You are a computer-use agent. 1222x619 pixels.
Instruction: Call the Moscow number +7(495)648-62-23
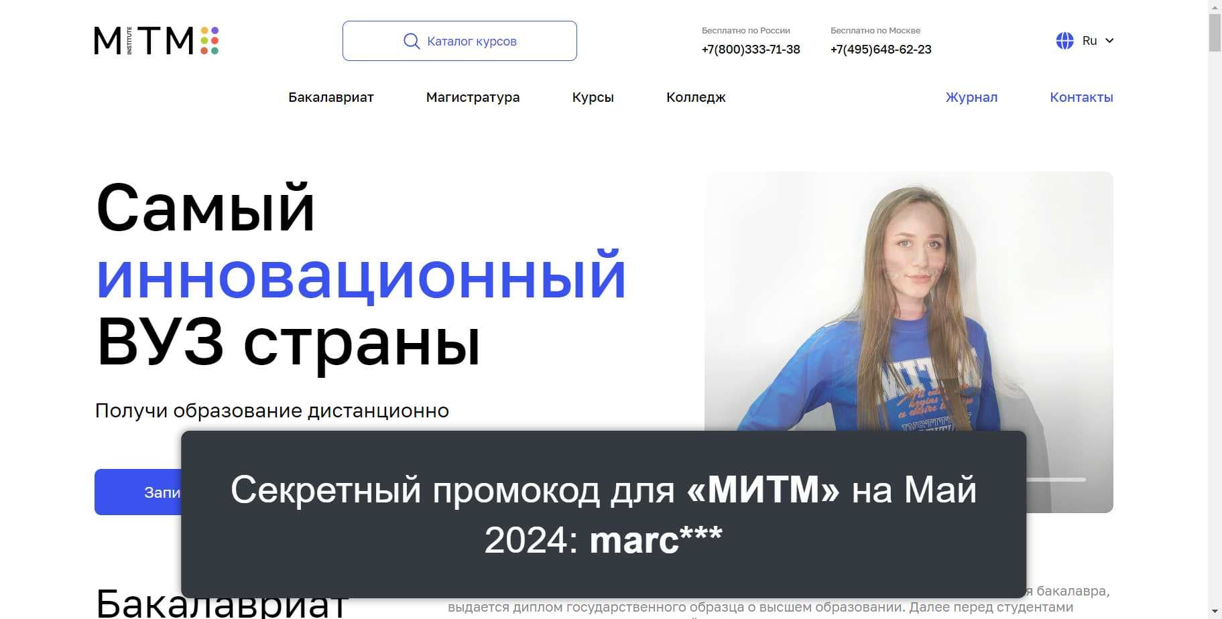(881, 50)
